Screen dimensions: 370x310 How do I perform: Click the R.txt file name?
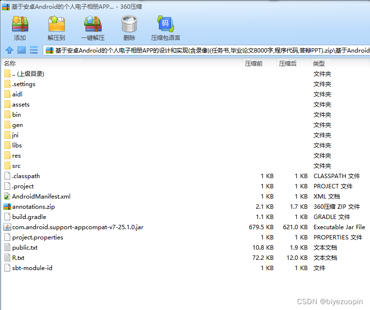(18, 258)
